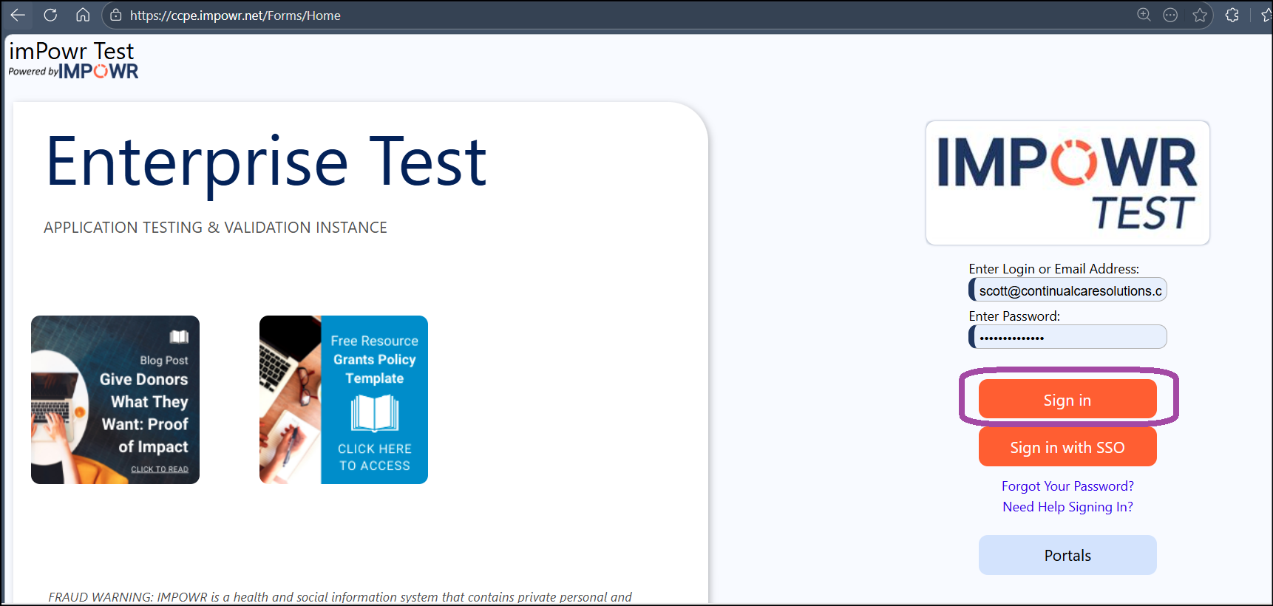
Task: Click 'APPLICATION TESTING & VALIDATION INSTANCE' subtitle
Action: click(215, 228)
